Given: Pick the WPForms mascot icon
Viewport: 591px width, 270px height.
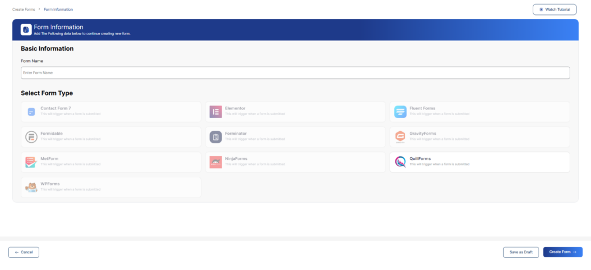Looking at the screenshot, I should pyautogui.click(x=31, y=187).
